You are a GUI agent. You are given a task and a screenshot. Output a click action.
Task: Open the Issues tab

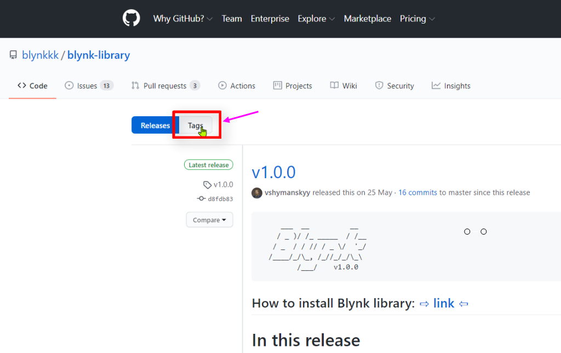click(x=89, y=86)
